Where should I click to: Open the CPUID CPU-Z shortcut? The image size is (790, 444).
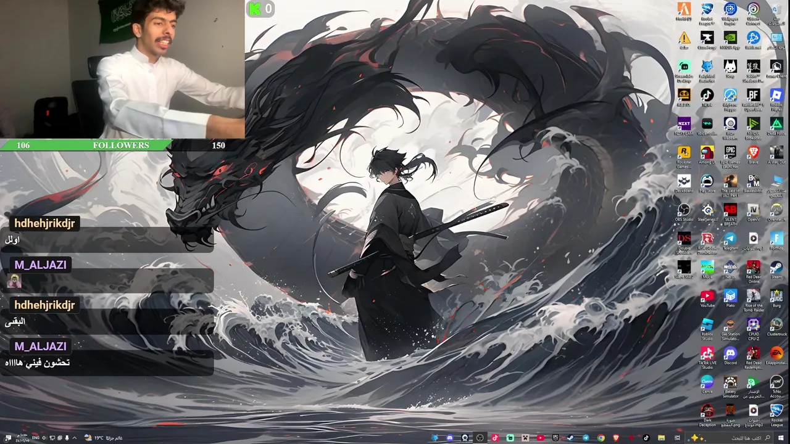pos(753,328)
